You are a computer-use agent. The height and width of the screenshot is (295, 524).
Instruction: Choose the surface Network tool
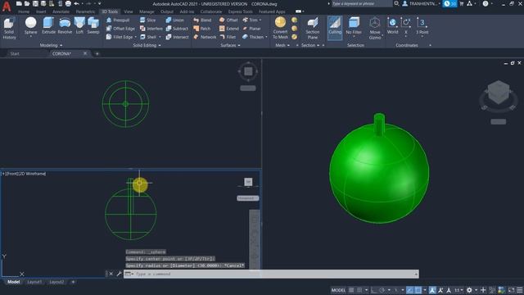click(205, 37)
